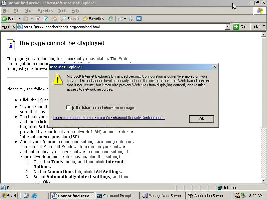267x200 pixels.
Task: Click the Go button arrow icon
Action: (236, 27)
